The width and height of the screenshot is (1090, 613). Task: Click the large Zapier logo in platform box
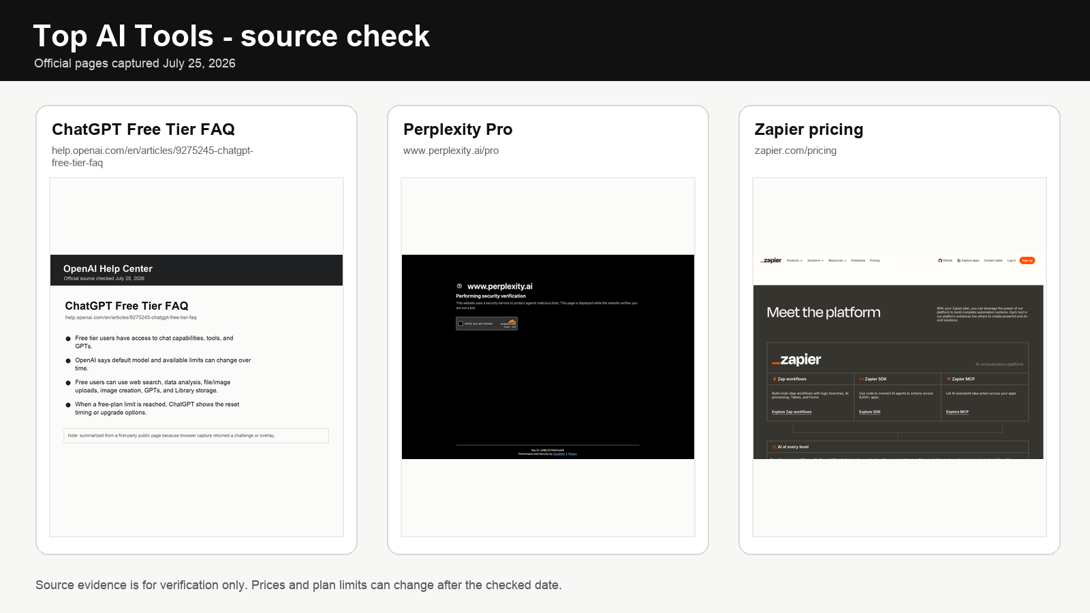pyautogui.click(x=796, y=360)
